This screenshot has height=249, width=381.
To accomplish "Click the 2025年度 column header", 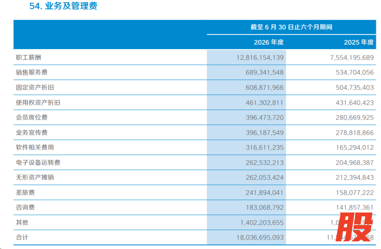I will tap(359, 42).
